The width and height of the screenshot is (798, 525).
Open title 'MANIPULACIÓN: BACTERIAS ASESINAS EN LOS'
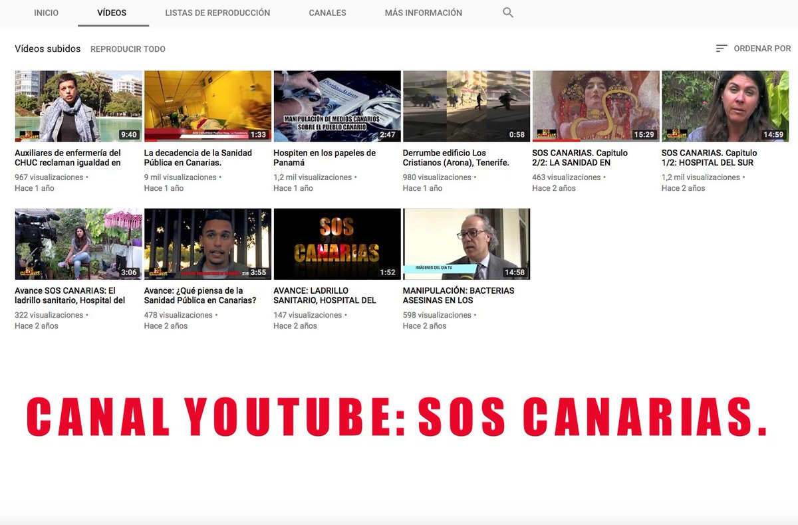[459, 296]
